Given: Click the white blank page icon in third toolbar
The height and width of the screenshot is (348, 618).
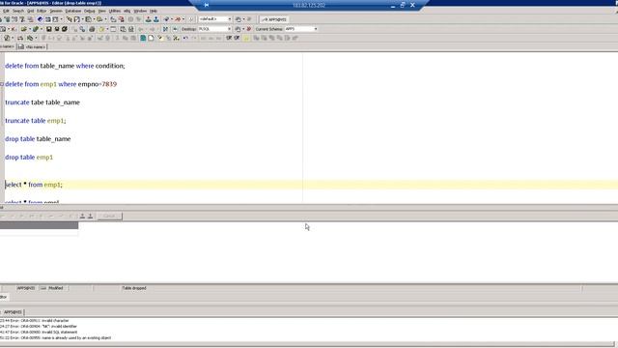Looking at the screenshot, I should point(151,38).
